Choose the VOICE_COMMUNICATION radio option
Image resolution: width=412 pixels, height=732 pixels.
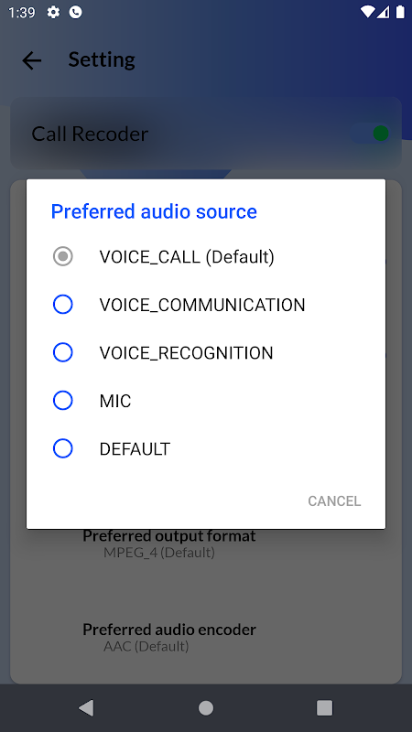pos(63,305)
